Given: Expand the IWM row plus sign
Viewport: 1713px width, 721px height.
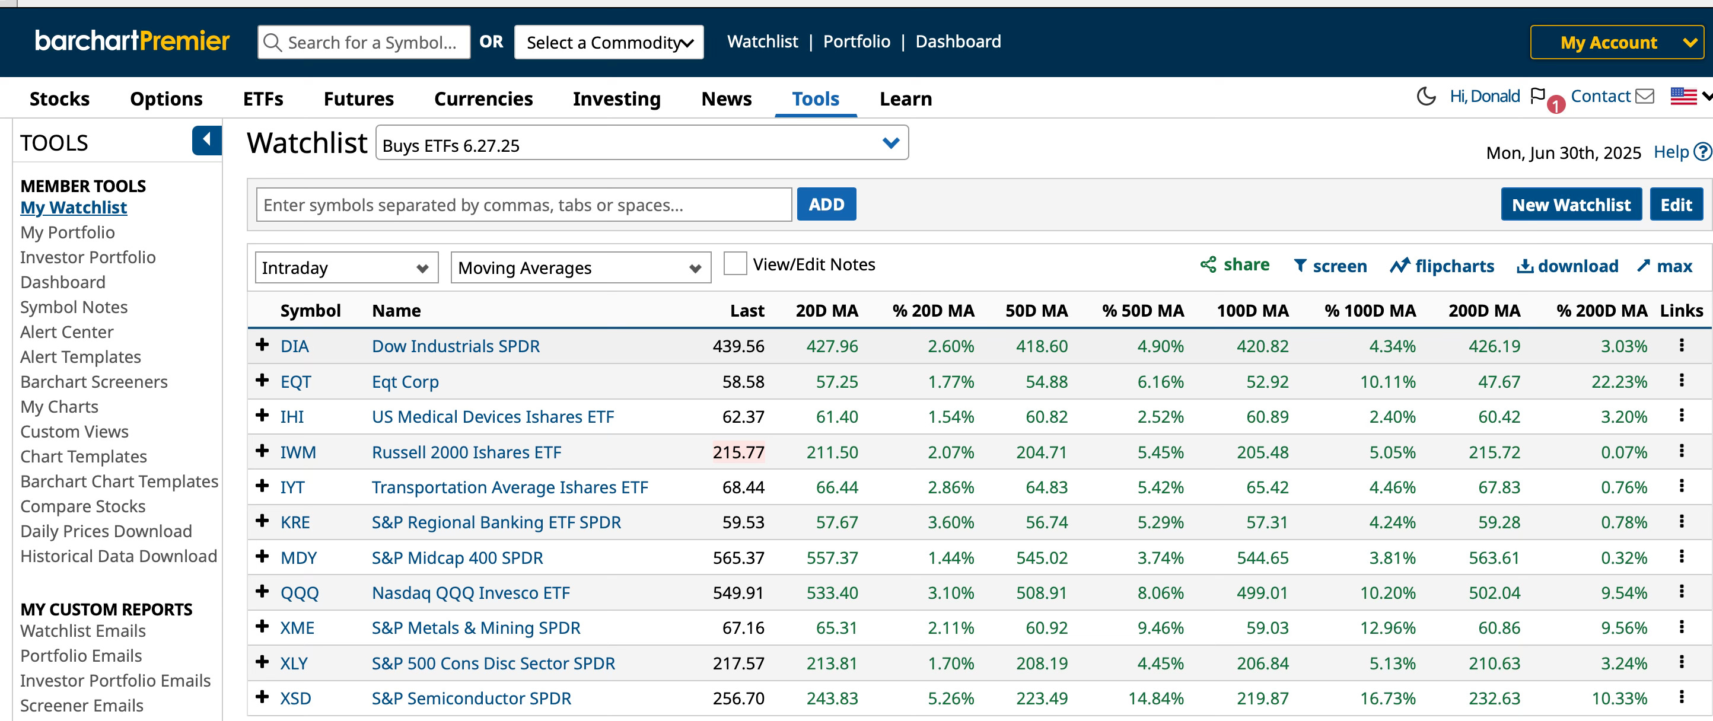Looking at the screenshot, I should click(262, 451).
